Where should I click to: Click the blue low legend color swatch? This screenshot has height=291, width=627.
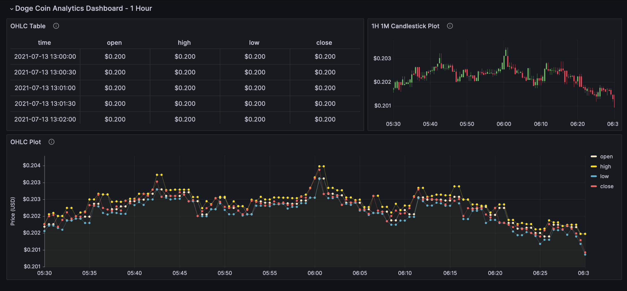point(594,176)
